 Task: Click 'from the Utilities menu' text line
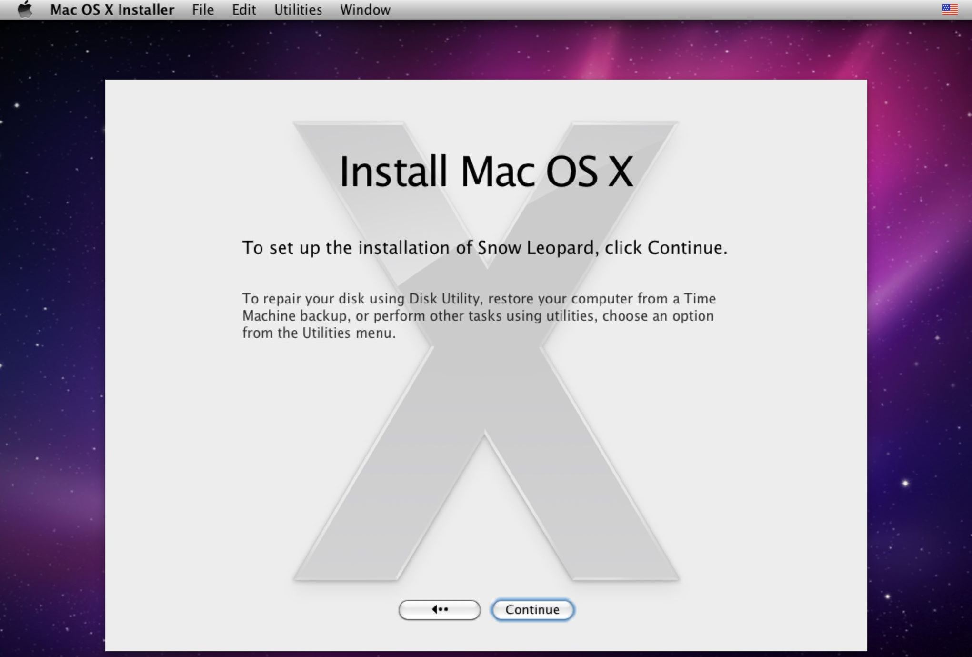[319, 333]
